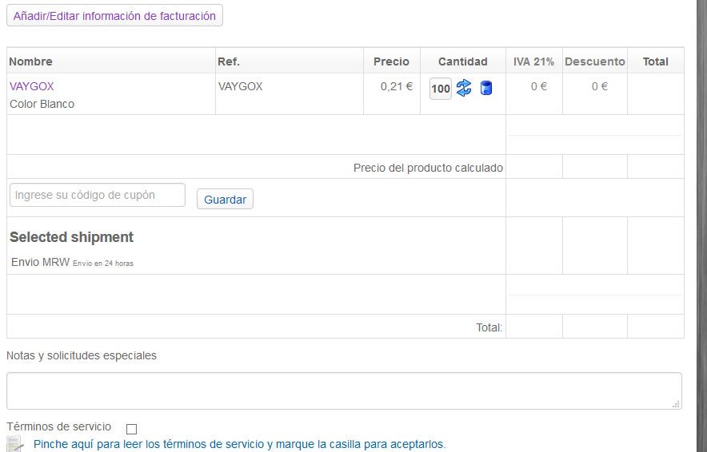Screen dimensions: 707x452
Task: Click the update quantity refresh arrows icon
Action: (464, 88)
